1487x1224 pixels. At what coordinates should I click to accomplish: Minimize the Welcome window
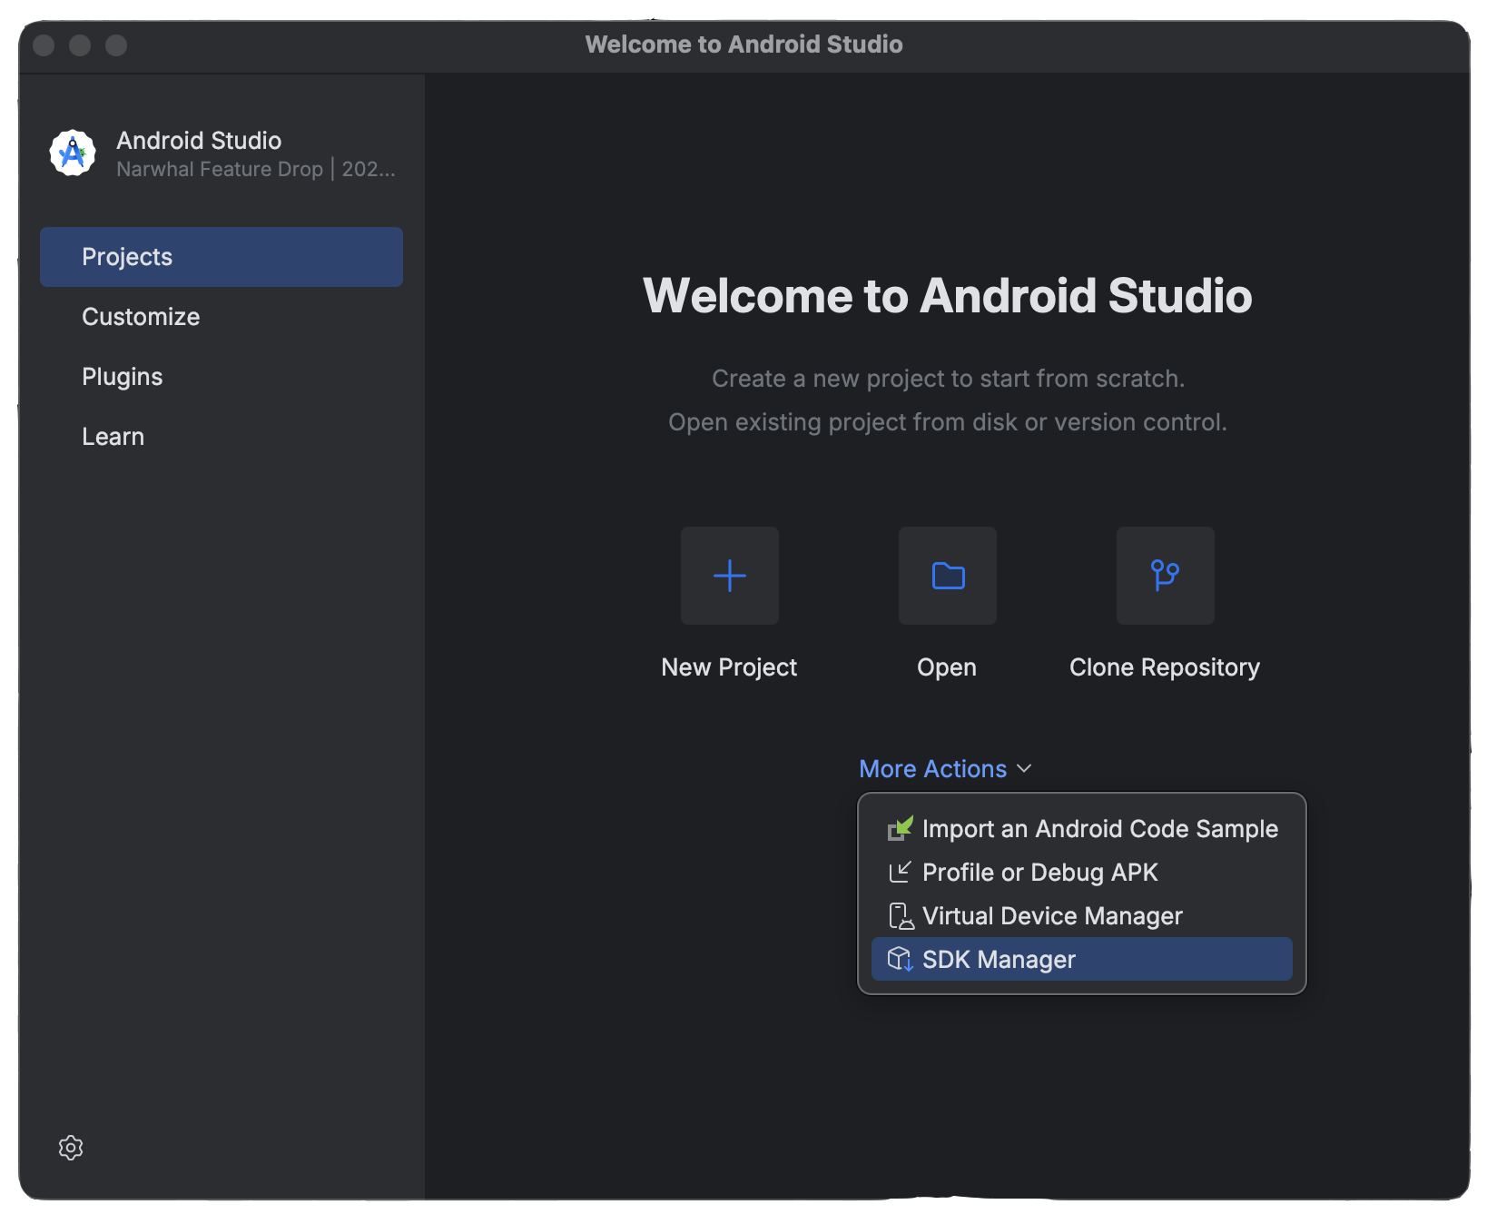pos(80,44)
